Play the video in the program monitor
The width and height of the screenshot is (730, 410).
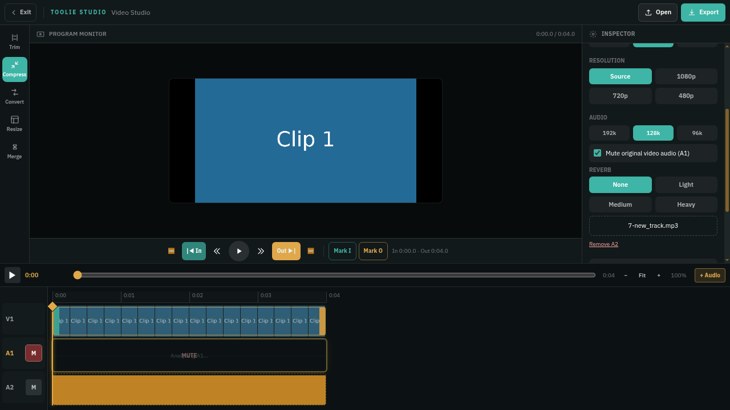tap(239, 251)
